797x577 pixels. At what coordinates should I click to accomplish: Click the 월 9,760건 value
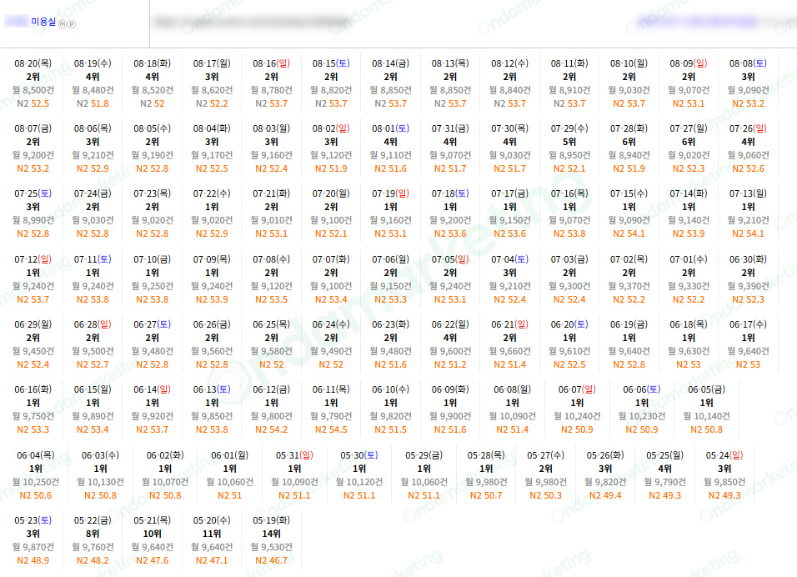point(93,547)
